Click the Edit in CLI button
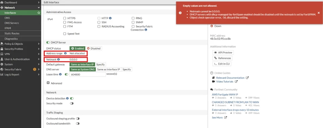Image resolution: width=323 pixels, height=128 pixels. click(x=222, y=64)
